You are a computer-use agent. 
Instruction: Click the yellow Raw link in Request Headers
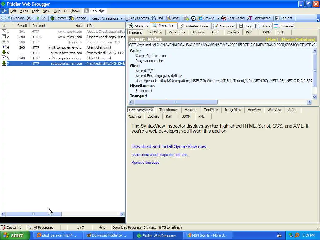point(272,40)
